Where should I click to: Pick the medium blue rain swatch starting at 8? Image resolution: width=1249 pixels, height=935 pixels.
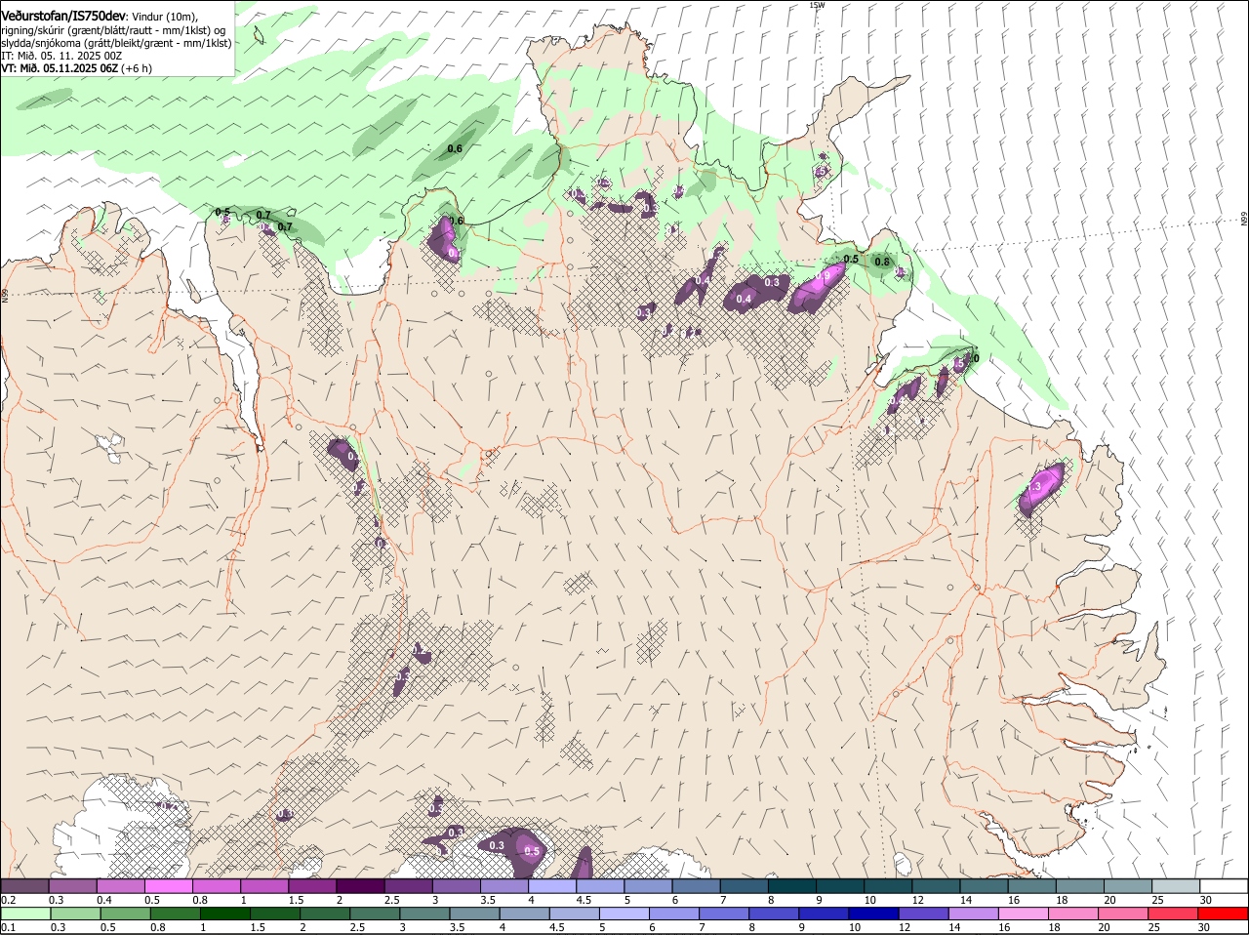pos(774,914)
